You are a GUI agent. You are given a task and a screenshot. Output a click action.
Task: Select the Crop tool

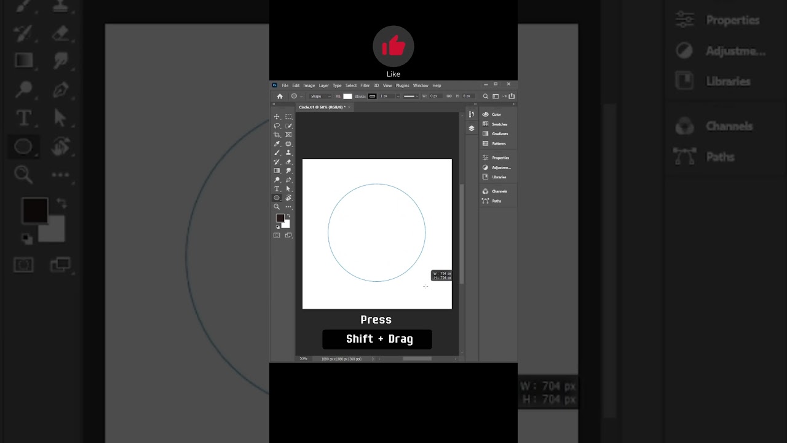pos(277,135)
